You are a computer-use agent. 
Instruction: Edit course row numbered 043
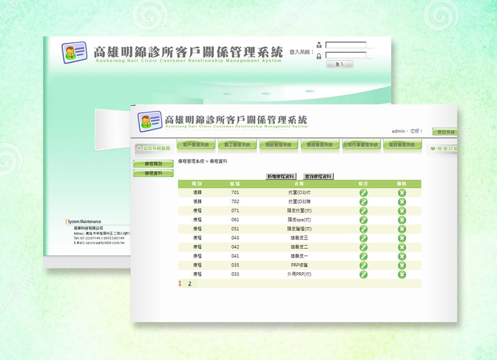click(363, 238)
